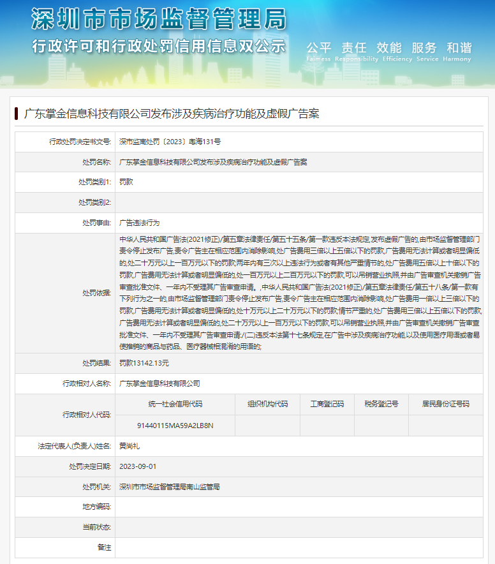Image resolution: width=495 pixels, height=564 pixels.
Task: Click the 效能 Efficiency slogan
Action: point(397,52)
